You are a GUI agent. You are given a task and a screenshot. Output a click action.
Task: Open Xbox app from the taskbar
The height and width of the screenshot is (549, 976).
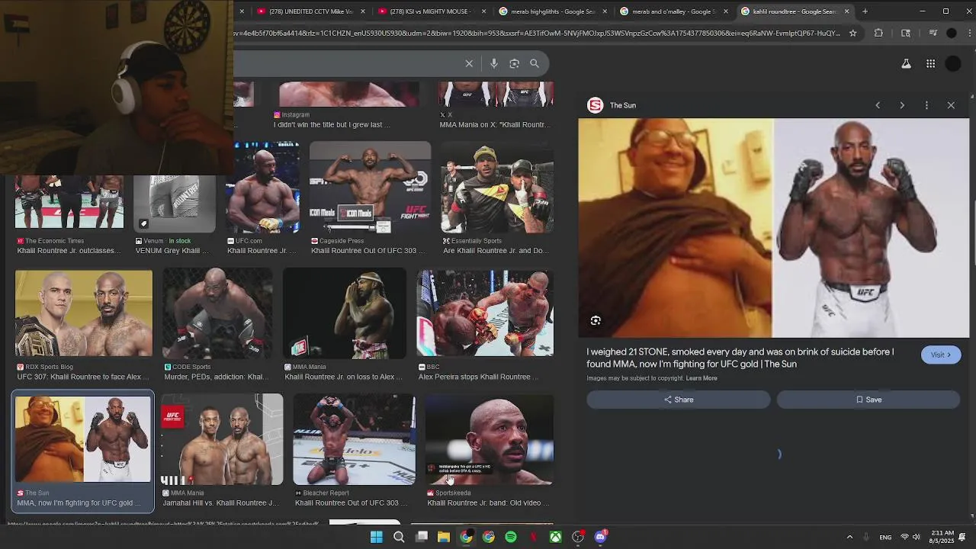(x=556, y=537)
